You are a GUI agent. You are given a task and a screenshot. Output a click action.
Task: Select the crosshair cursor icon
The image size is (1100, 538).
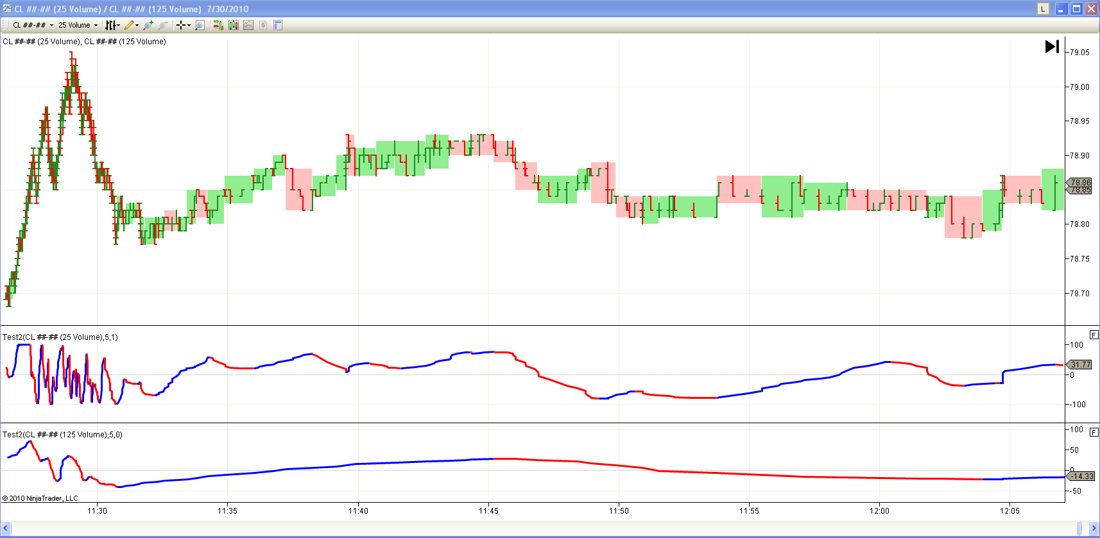pyautogui.click(x=181, y=25)
